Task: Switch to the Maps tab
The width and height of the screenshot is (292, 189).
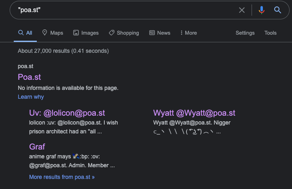Action: click(x=53, y=33)
